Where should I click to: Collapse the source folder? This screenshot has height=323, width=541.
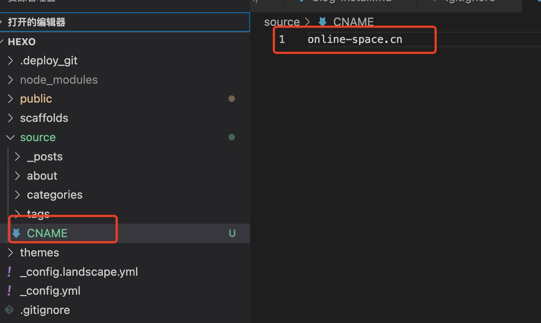click(x=11, y=137)
